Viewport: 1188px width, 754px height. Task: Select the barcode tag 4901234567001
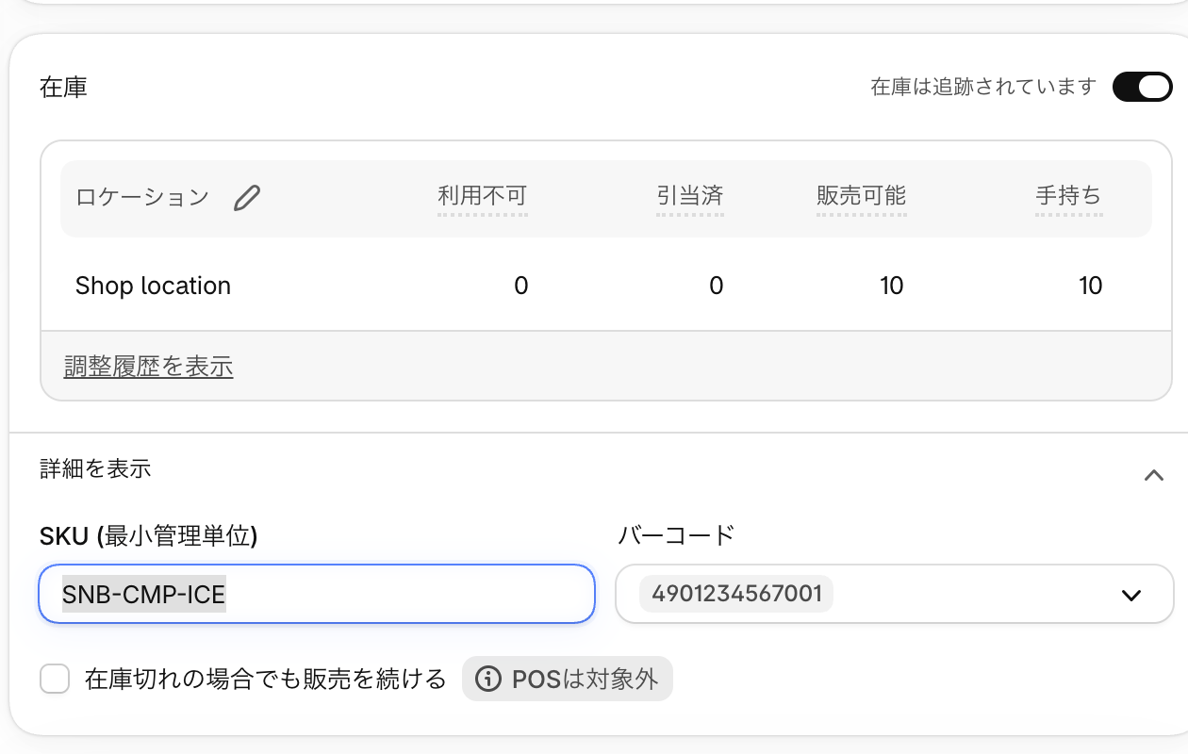[736, 594]
